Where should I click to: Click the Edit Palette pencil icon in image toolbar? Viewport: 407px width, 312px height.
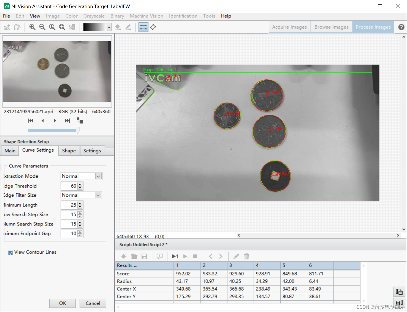128,27
